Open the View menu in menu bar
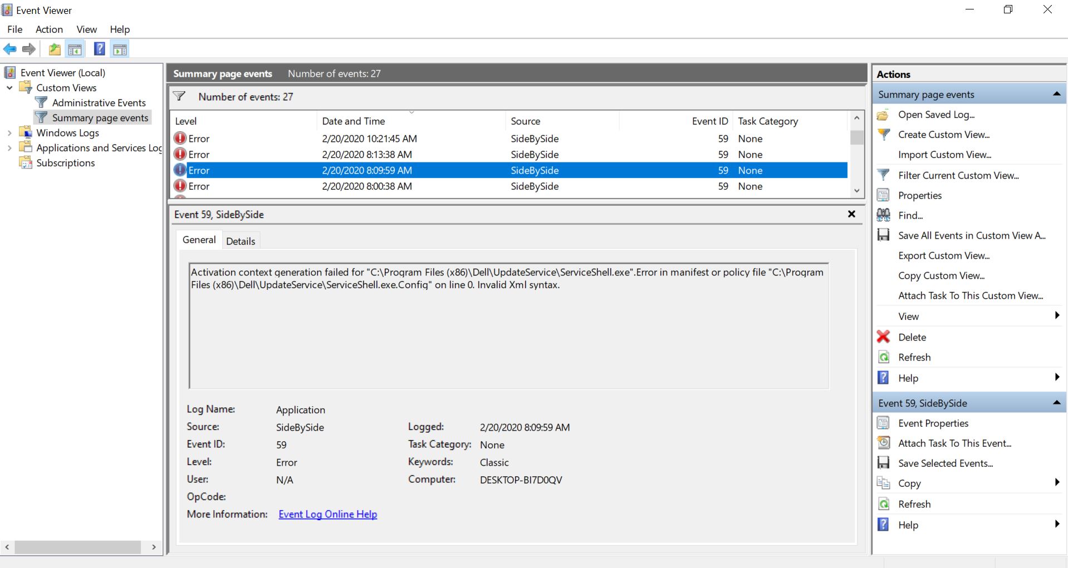 point(86,29)
